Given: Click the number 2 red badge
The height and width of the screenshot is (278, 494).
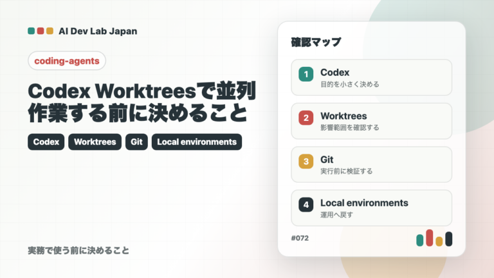Looking at the screenshot, I should tap(306, 118).
